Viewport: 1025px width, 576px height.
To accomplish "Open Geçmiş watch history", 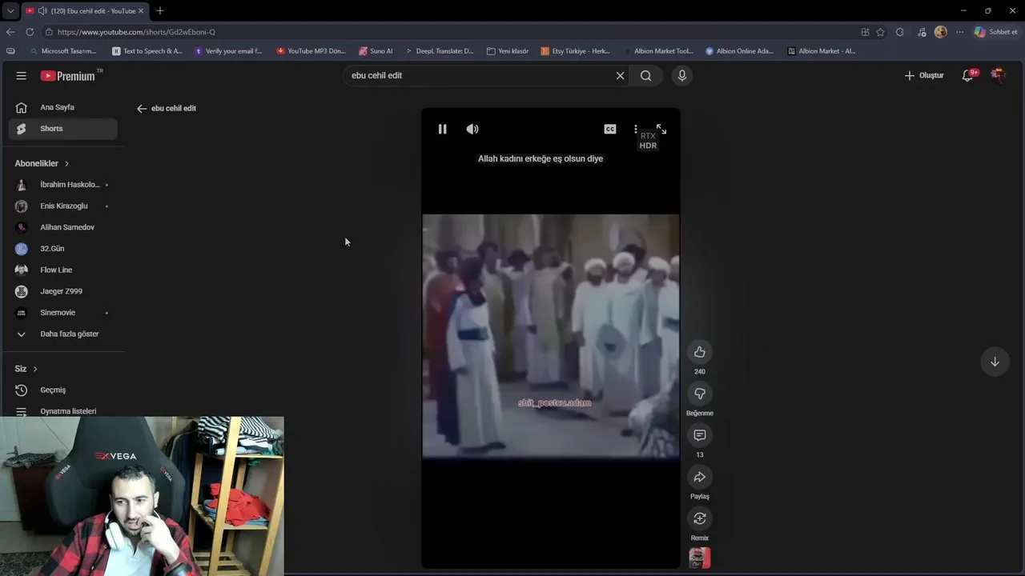I will (62, 390).
